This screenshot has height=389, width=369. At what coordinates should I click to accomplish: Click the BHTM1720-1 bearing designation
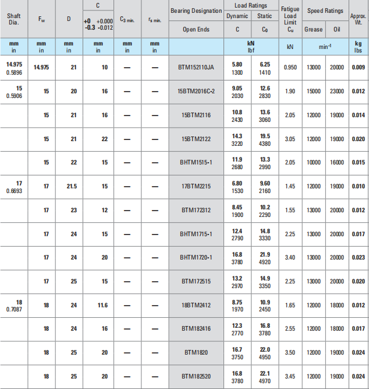[196, 257]
